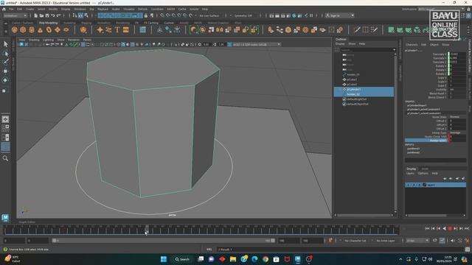Toggle snap to points
The height and width of the screenshot is (265, 472).
(174, 15)
